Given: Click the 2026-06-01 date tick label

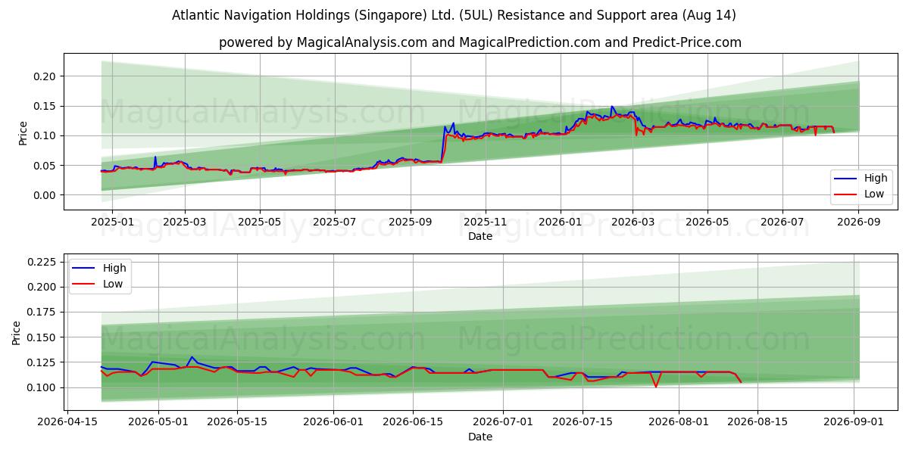Looking at the screenshot, I should (x=333, y=421).
